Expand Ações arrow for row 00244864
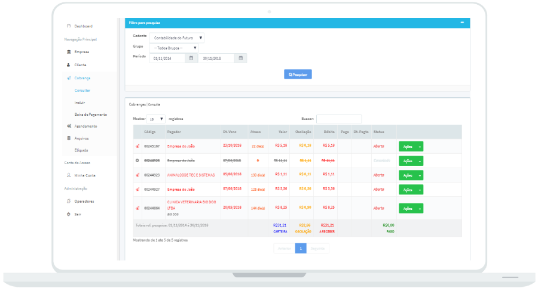Screen dimensions: 538x291 click(x=420, y=209)
